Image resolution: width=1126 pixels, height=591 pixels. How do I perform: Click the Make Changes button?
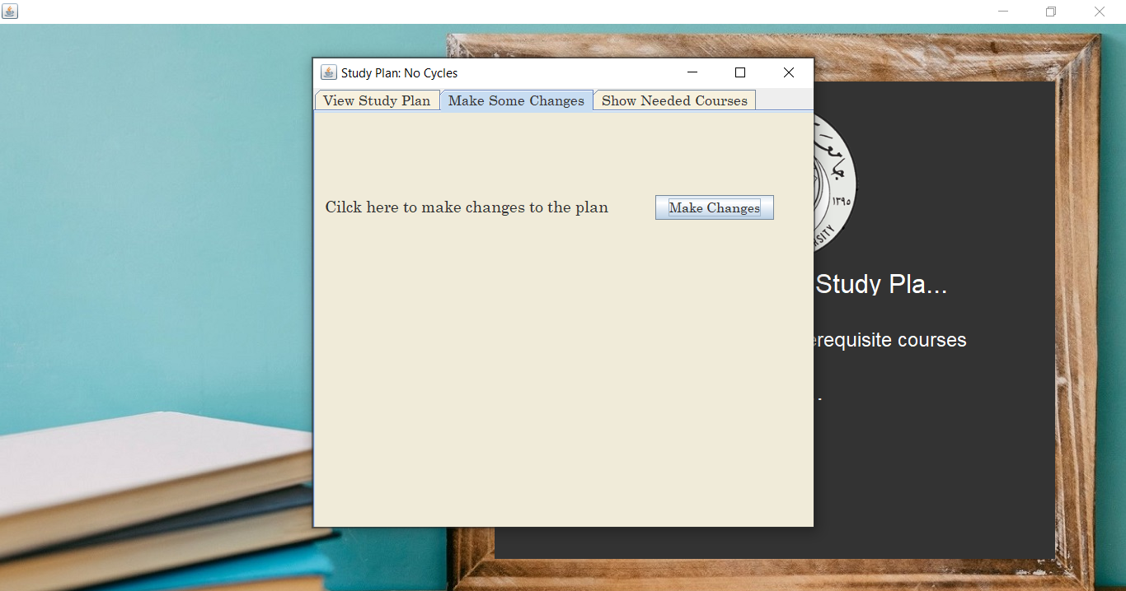click(715, 207)
